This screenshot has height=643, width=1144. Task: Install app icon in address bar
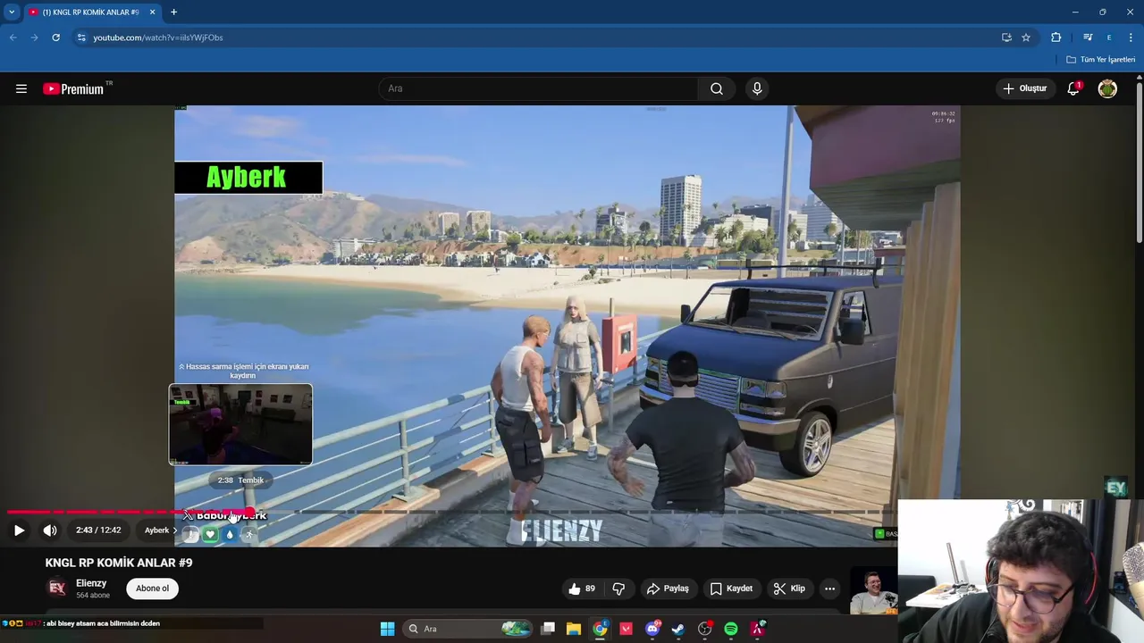point(1006,38)
